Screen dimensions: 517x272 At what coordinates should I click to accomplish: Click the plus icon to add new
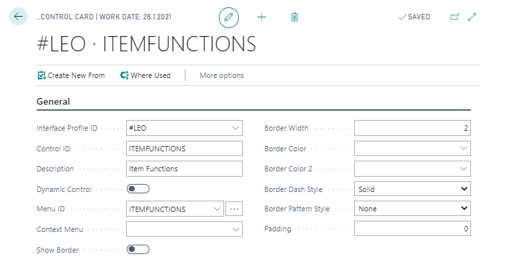[262, 17]
